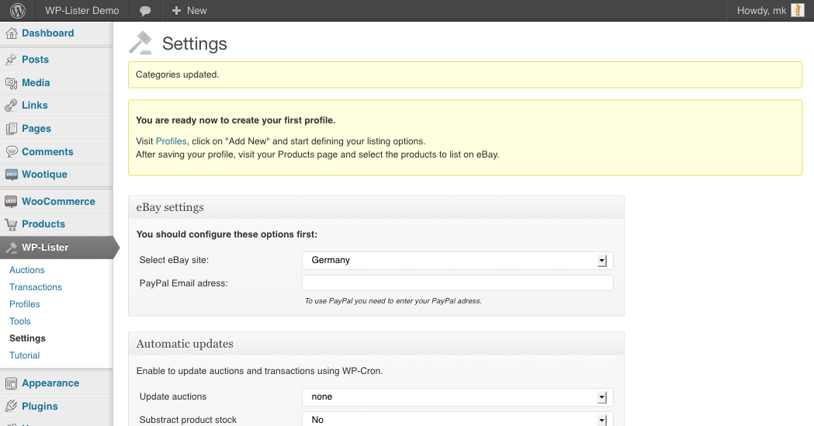Go to the Plugins menu

(x=40, y=407)
